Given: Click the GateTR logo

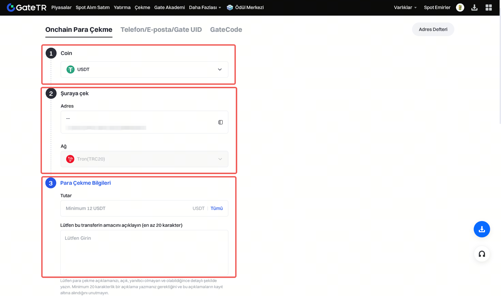Looking at the screenshot, I should point(27,8).
